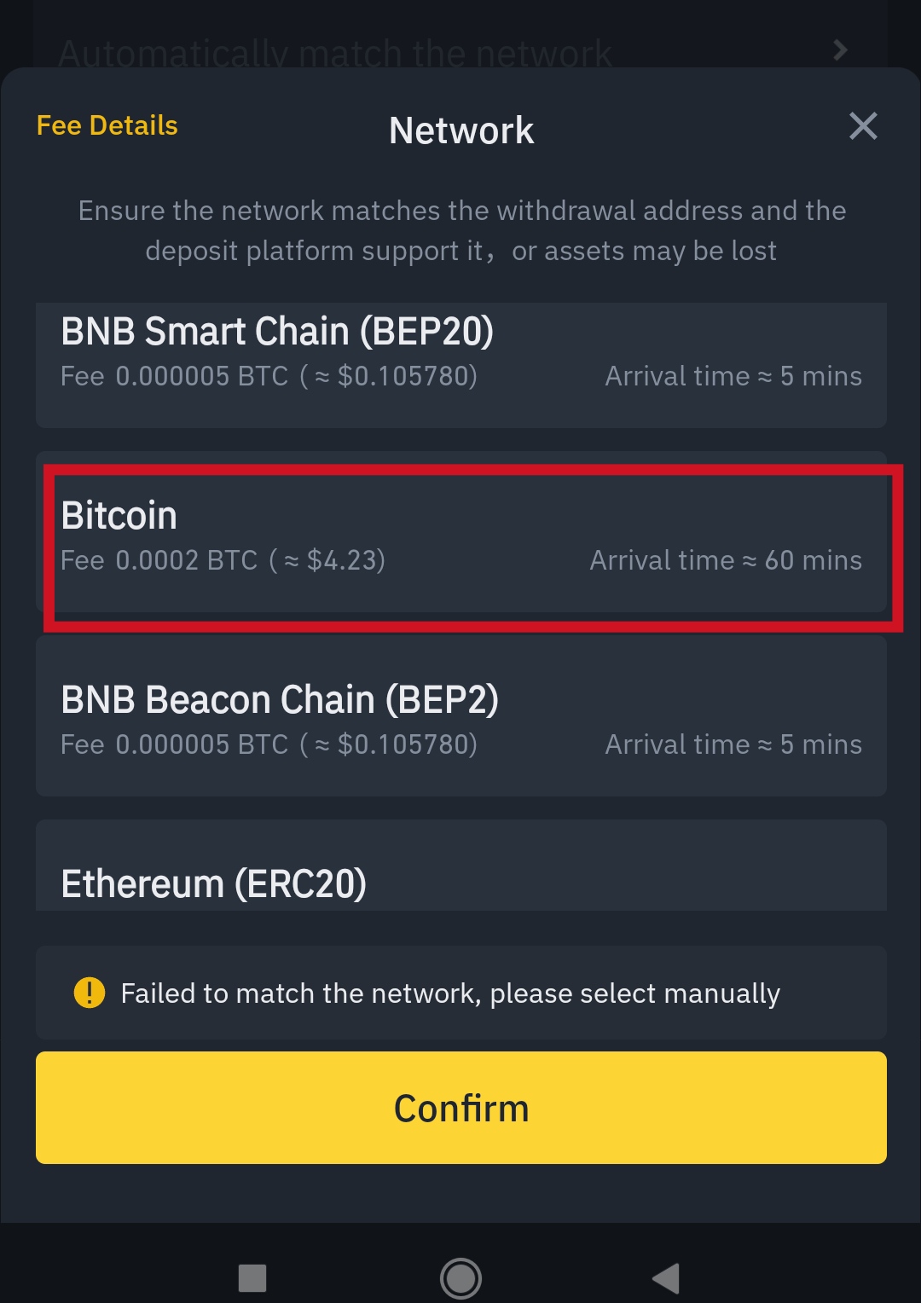Tap the Android recent apps square icon
The image size is (921, 1303).
252,1278
